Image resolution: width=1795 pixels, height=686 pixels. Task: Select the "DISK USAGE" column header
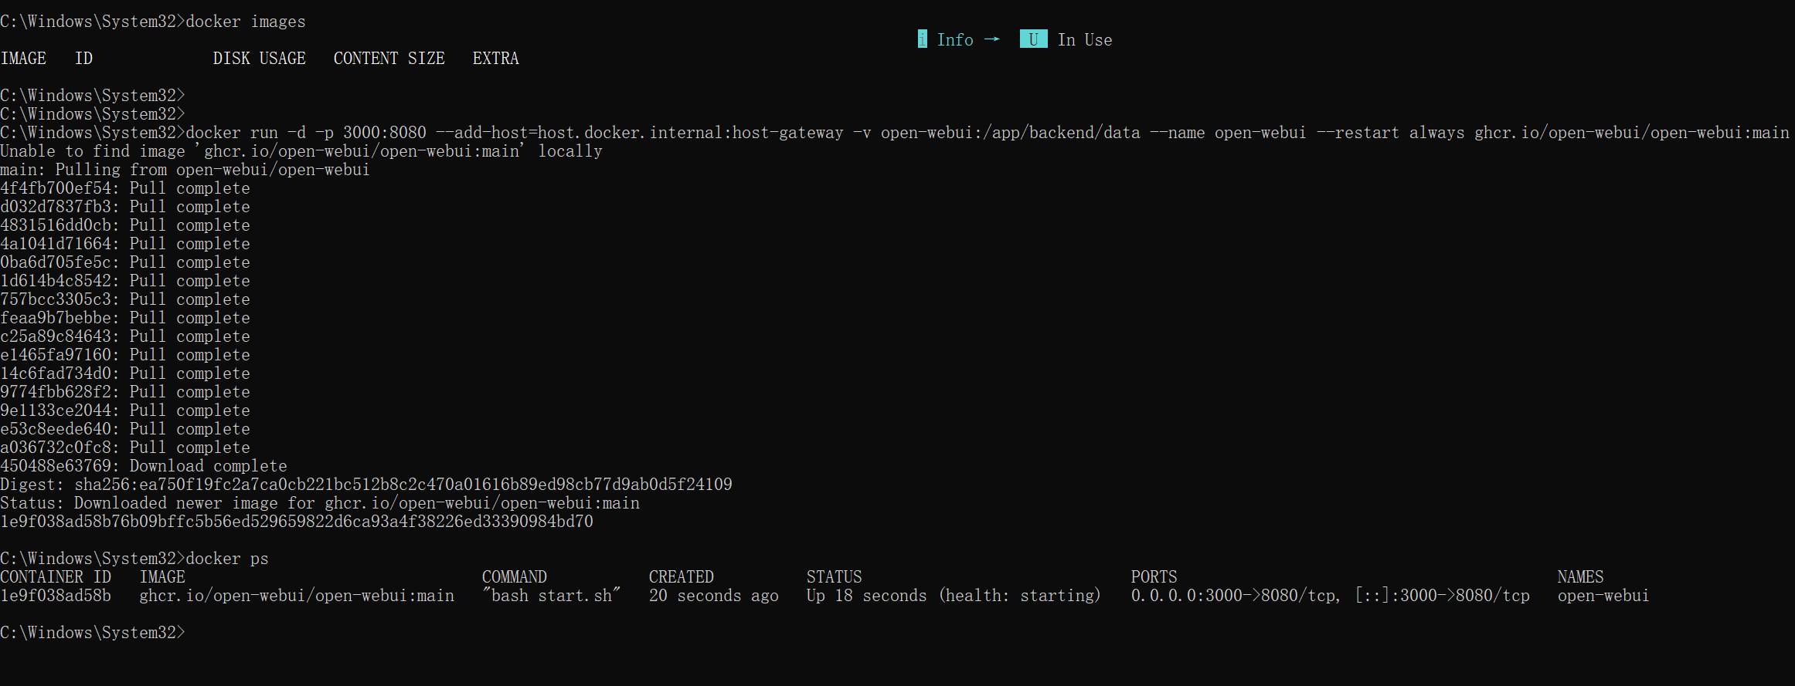(x=260, y=59)
